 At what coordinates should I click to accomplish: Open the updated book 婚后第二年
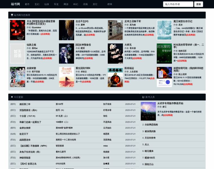pyautogui.click(x=25, y=104)
